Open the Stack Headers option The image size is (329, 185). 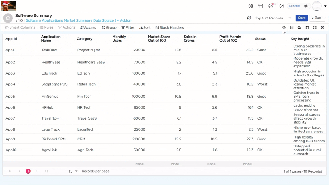[170, 28]
